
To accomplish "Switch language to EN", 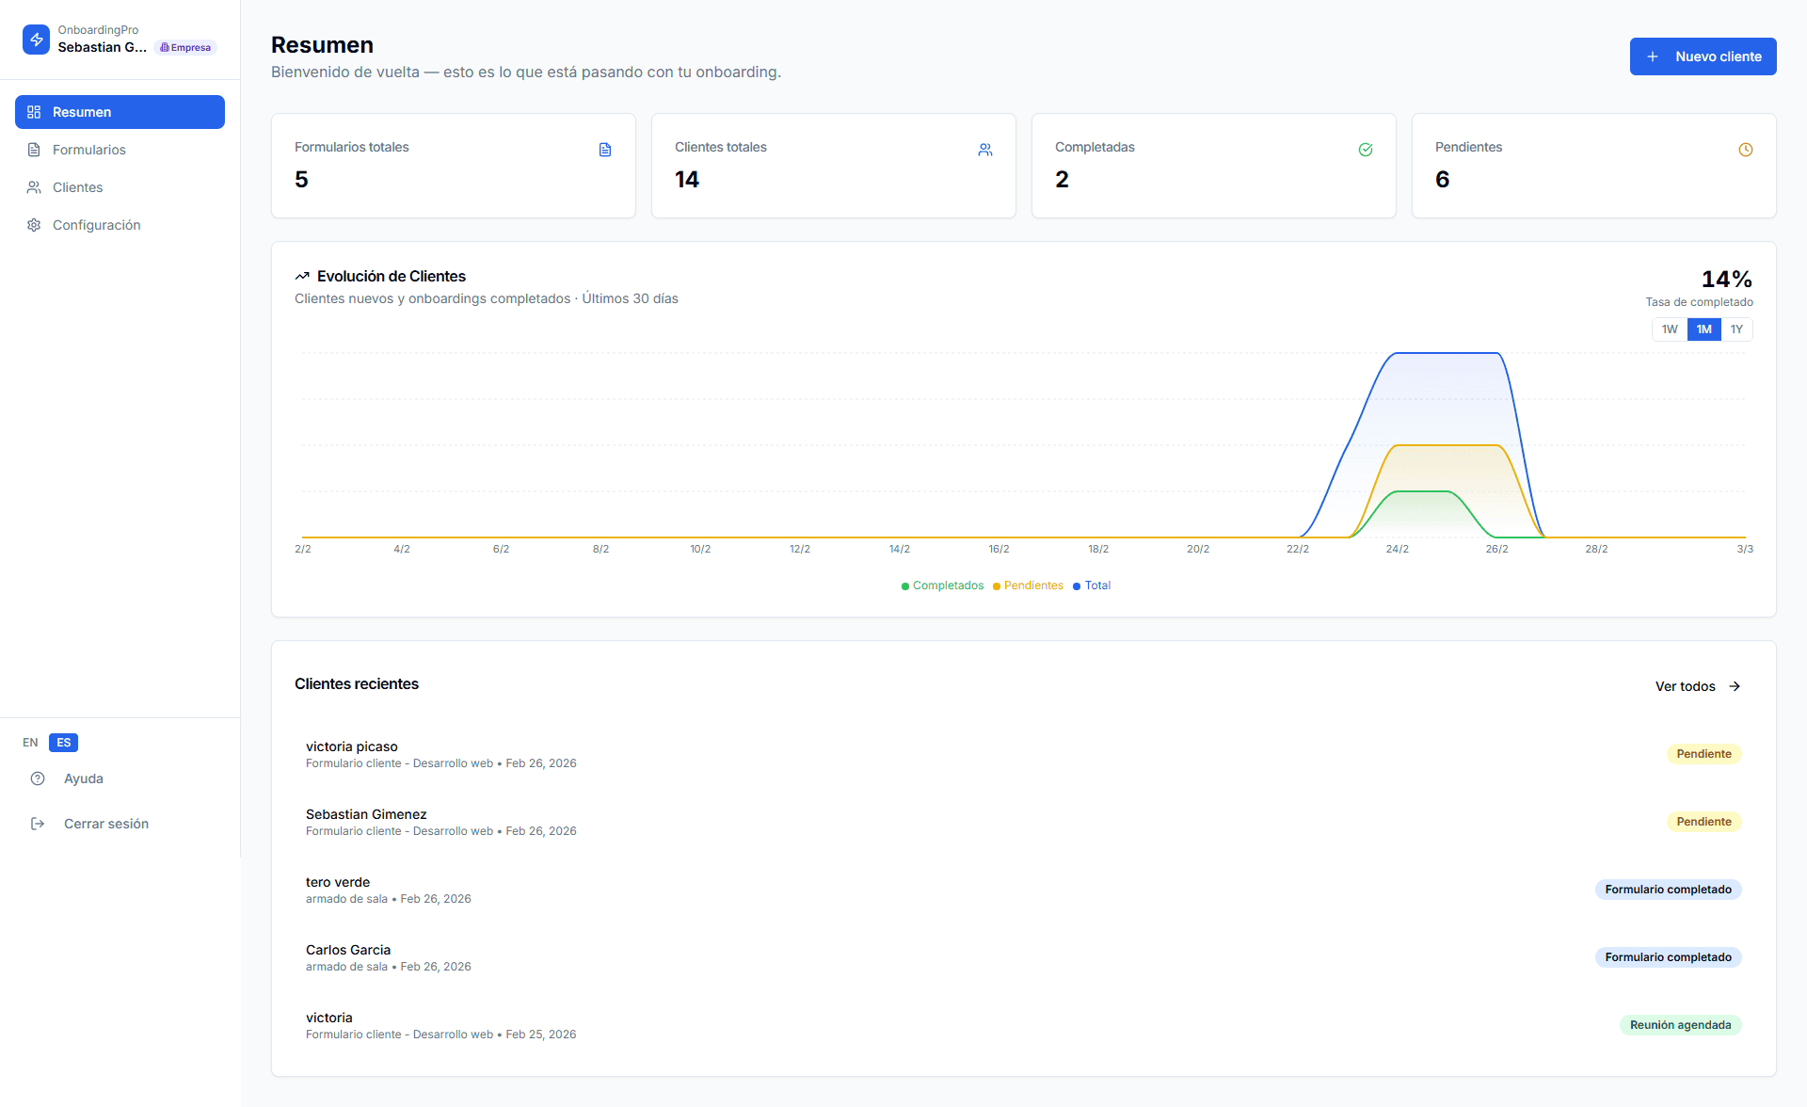I will tap(30, 743).
